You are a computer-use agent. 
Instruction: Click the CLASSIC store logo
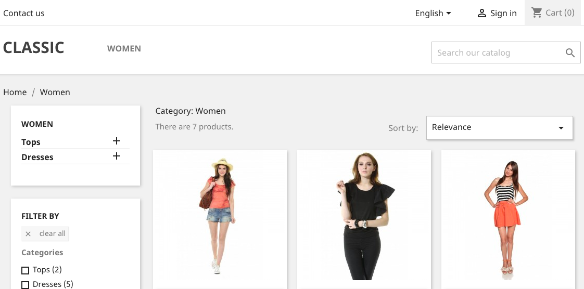pyautogui.click(x=33, y=48)
